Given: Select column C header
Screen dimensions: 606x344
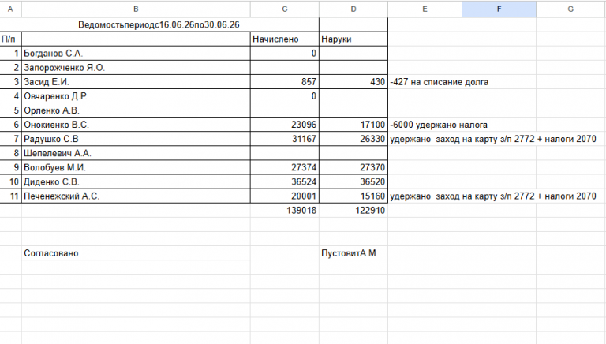Looking at the screenshot, I should pos(284,9).
